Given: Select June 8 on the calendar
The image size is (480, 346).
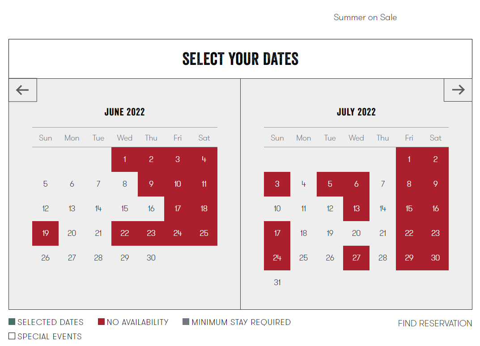Looking at the screenshot, I should pos(125,184).
